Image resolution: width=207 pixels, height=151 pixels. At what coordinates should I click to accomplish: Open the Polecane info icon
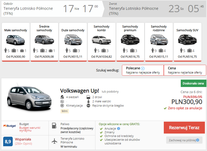143,68
